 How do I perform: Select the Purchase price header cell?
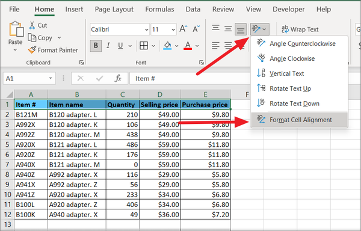click(x=205, y=105)
